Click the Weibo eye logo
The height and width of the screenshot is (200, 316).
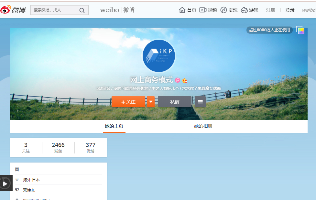[5, 9]
